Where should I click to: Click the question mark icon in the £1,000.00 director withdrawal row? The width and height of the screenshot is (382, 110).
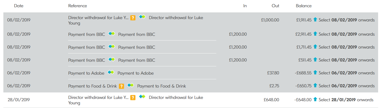click(133, 18)
